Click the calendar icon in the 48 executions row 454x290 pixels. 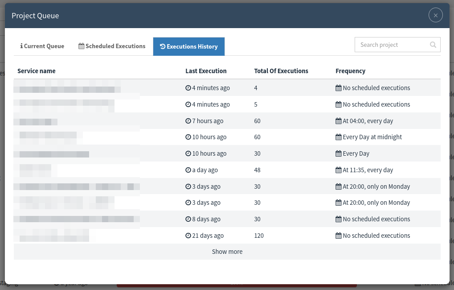pyautogui.click(x=339, y=170)
